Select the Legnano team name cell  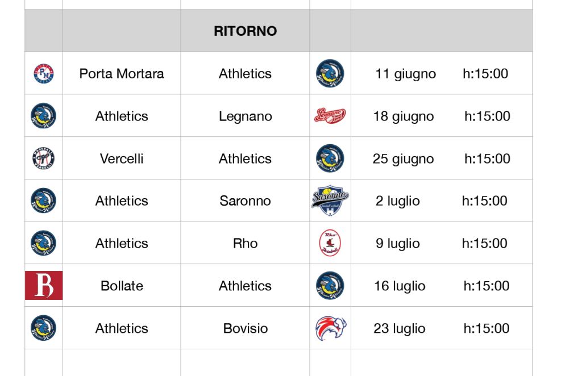pos(245,116)
